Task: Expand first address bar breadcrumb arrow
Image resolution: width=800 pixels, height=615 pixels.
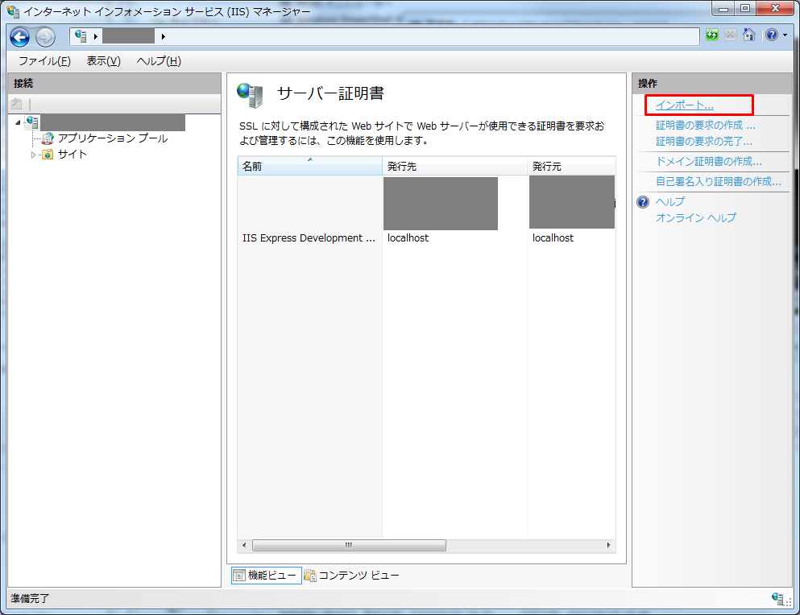Action: pyautogui.click(x=95, y=36)
